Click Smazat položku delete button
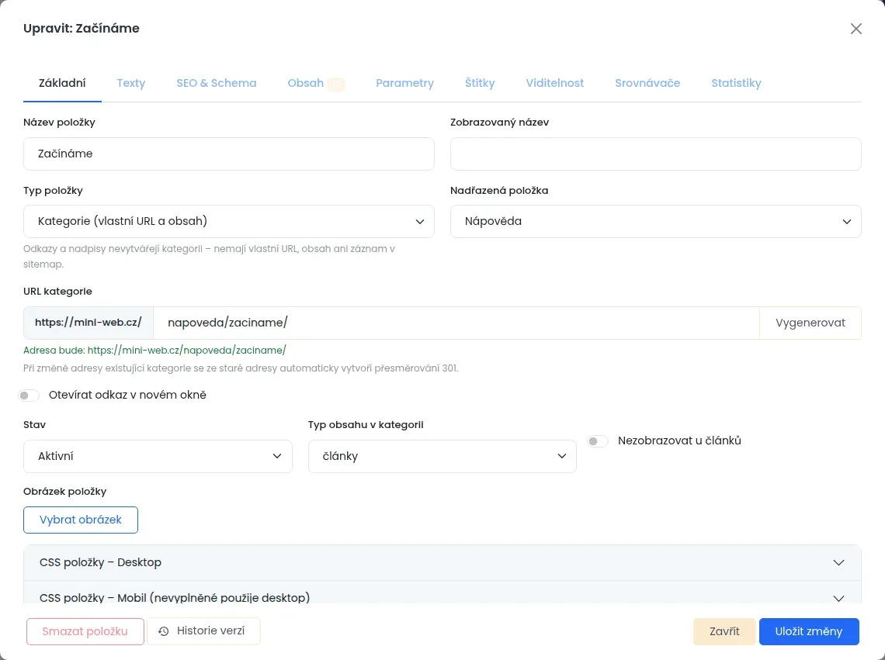The width and height of the screenshot is (885, 660). [85, 632]
